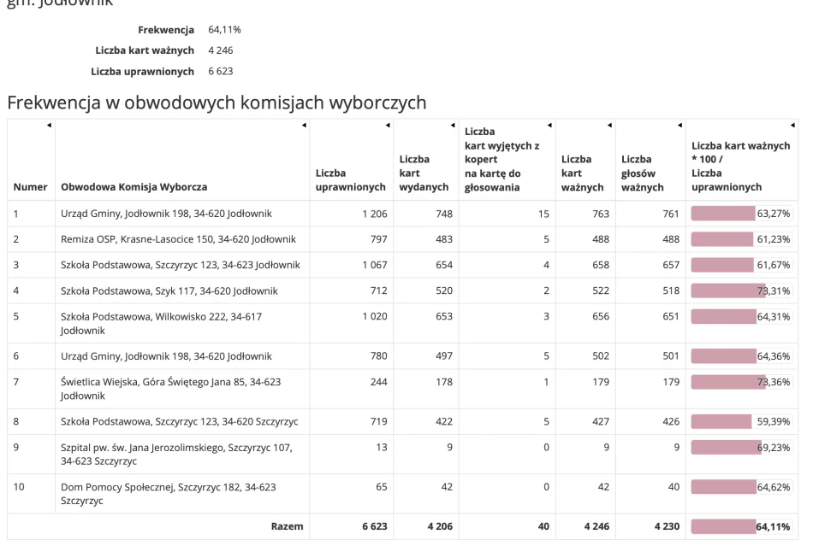
Task: Click the sort arrow on Liczba kart wydanych column
Action: [x=453, y=125]
